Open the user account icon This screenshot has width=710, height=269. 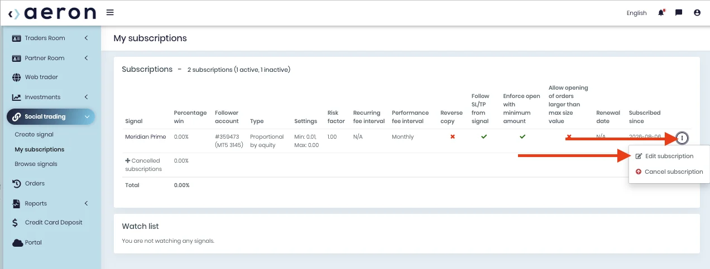[697, 12]
